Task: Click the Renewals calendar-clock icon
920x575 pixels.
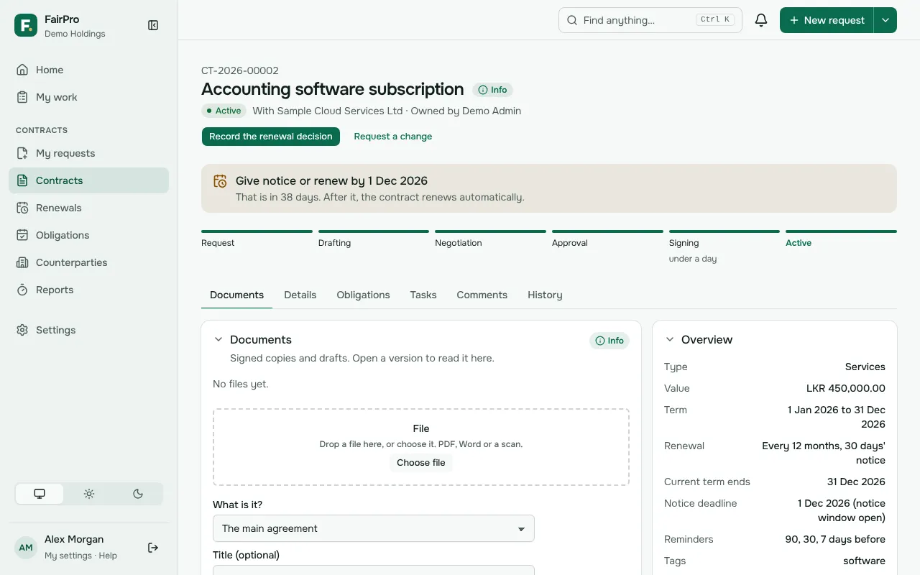Action: [x=22, y=208]
